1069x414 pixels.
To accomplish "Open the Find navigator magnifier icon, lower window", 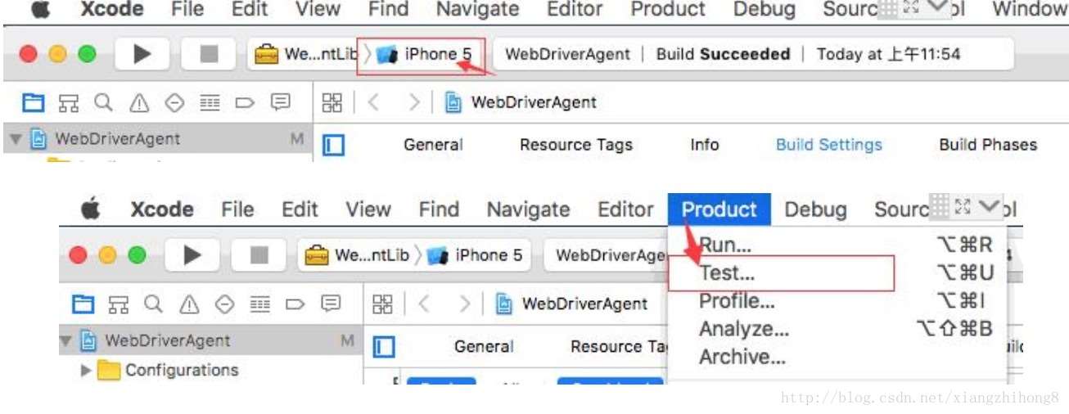I will 153,304.
